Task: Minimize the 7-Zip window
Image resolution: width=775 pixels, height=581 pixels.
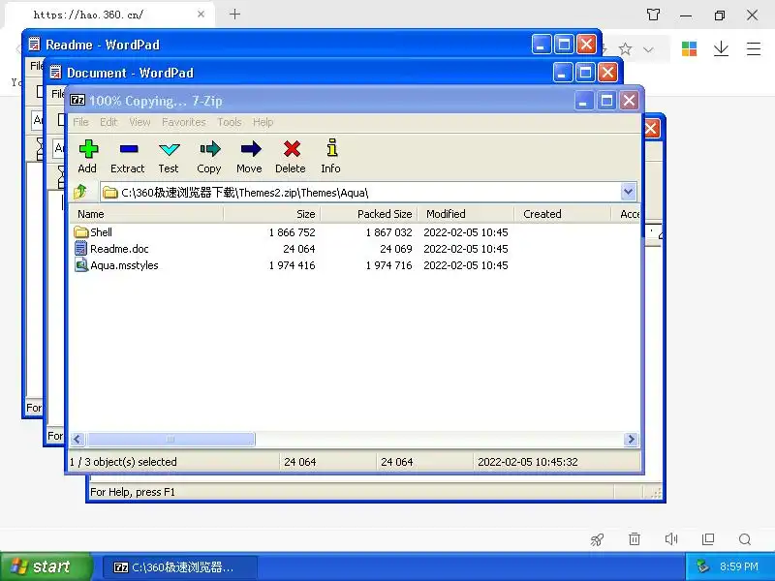Action: [584, 101]
